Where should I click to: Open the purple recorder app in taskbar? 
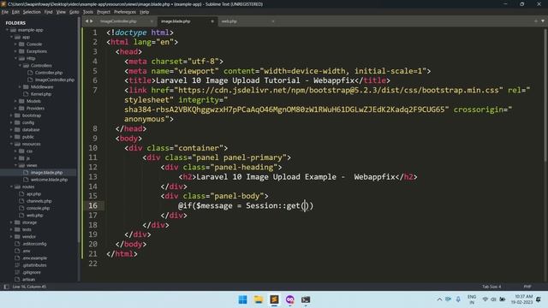(x=290, y=299)
